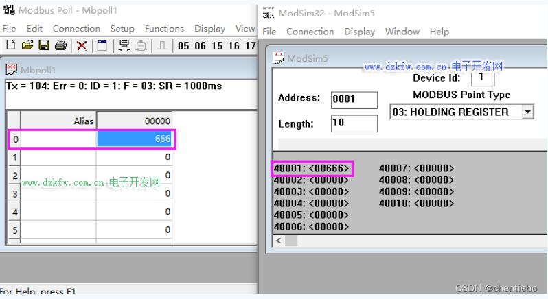Open Connection menu in Modbus Poll
This screenshot has width=548, height=299.
coord(76,29)
